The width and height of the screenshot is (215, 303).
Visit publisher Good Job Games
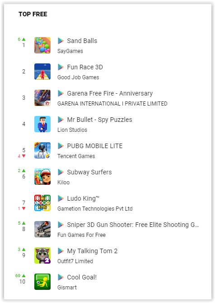(x=78, y=77)
